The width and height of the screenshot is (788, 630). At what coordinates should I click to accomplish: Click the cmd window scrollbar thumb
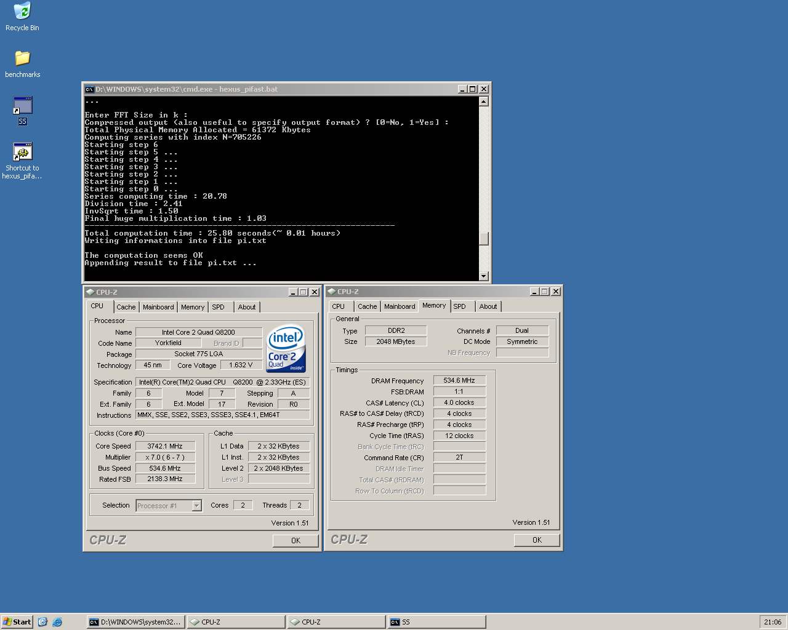tap(484, 238)
